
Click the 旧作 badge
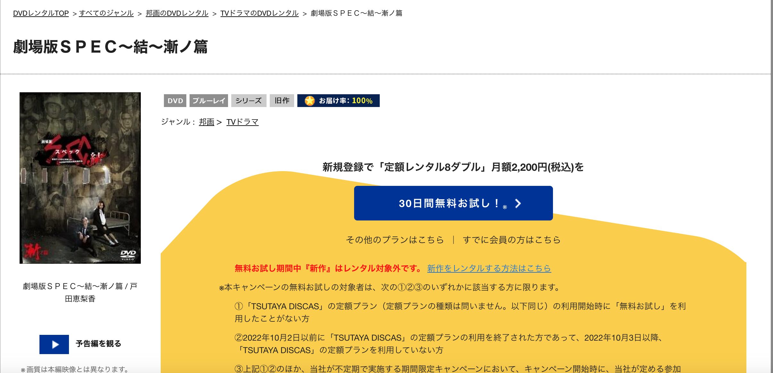click(x=282, y=101)
